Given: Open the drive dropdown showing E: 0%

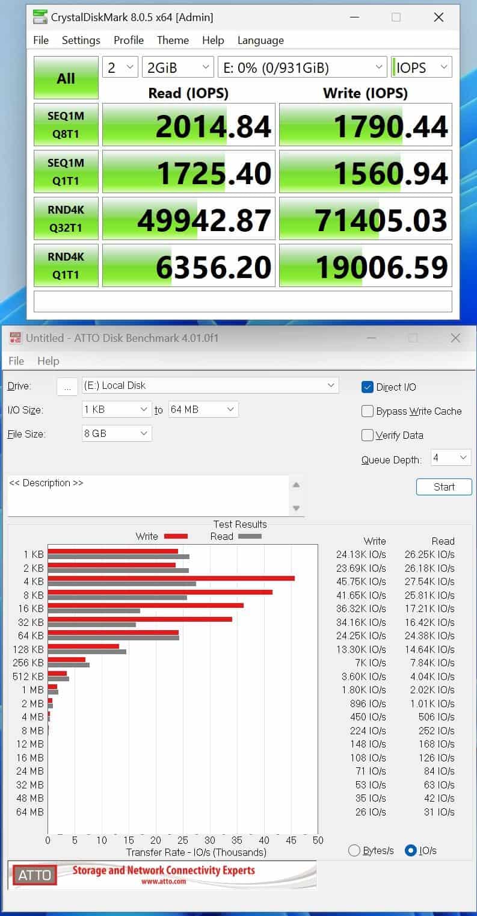Looking at the screenshot, I should click(302, 67).
